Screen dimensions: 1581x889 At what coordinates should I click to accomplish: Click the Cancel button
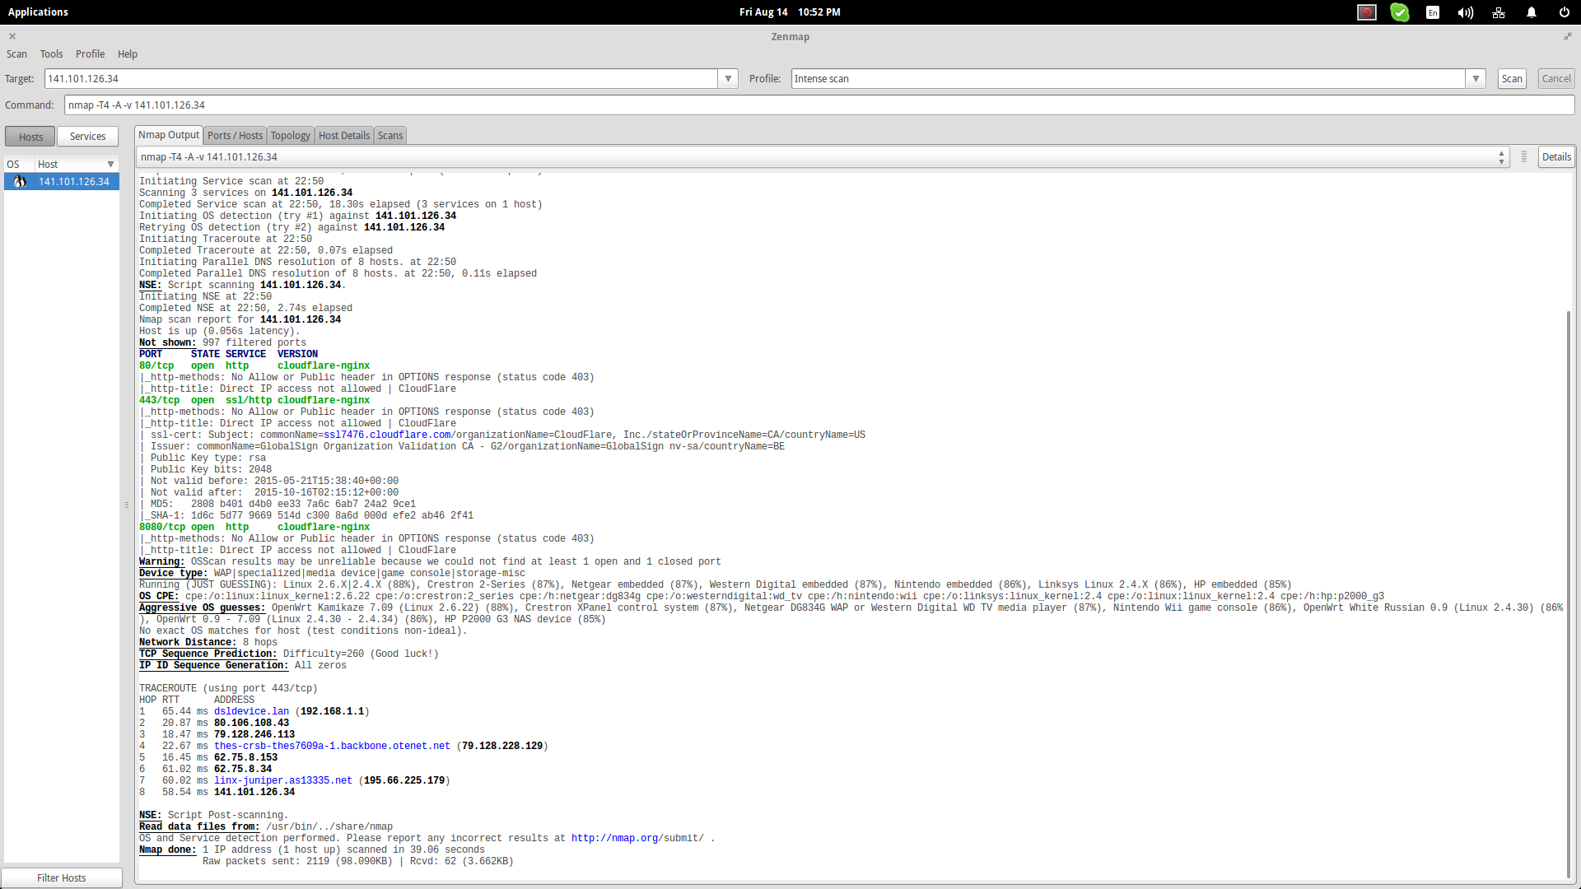[1556, 79]
